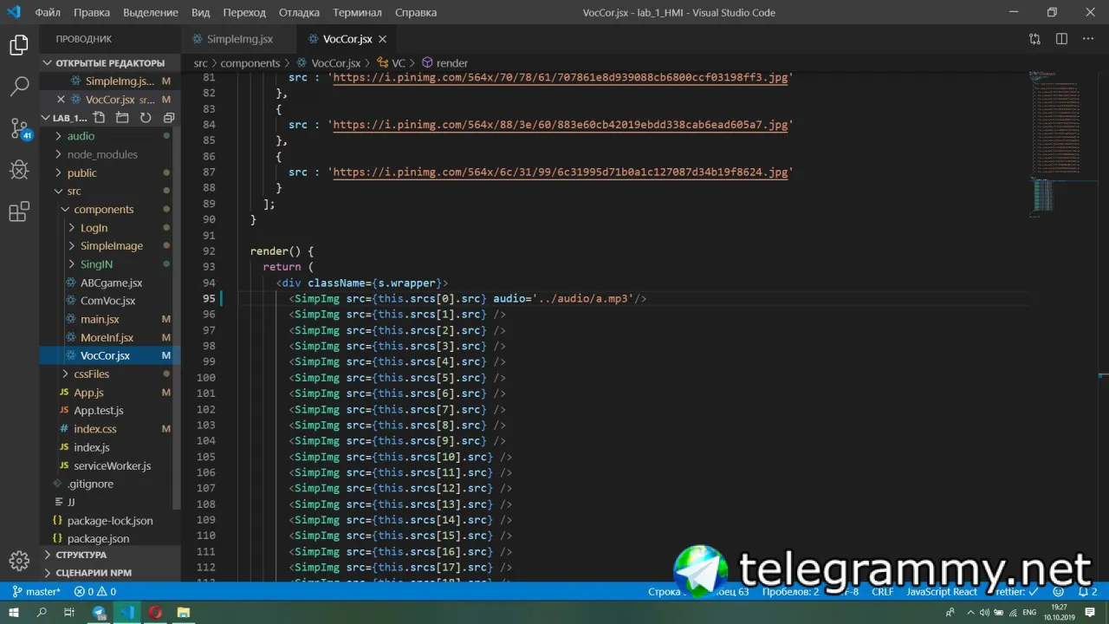Launch Opera from the taskbar
The width and height of the screenshot is (1109, 624).
[156, 613]
